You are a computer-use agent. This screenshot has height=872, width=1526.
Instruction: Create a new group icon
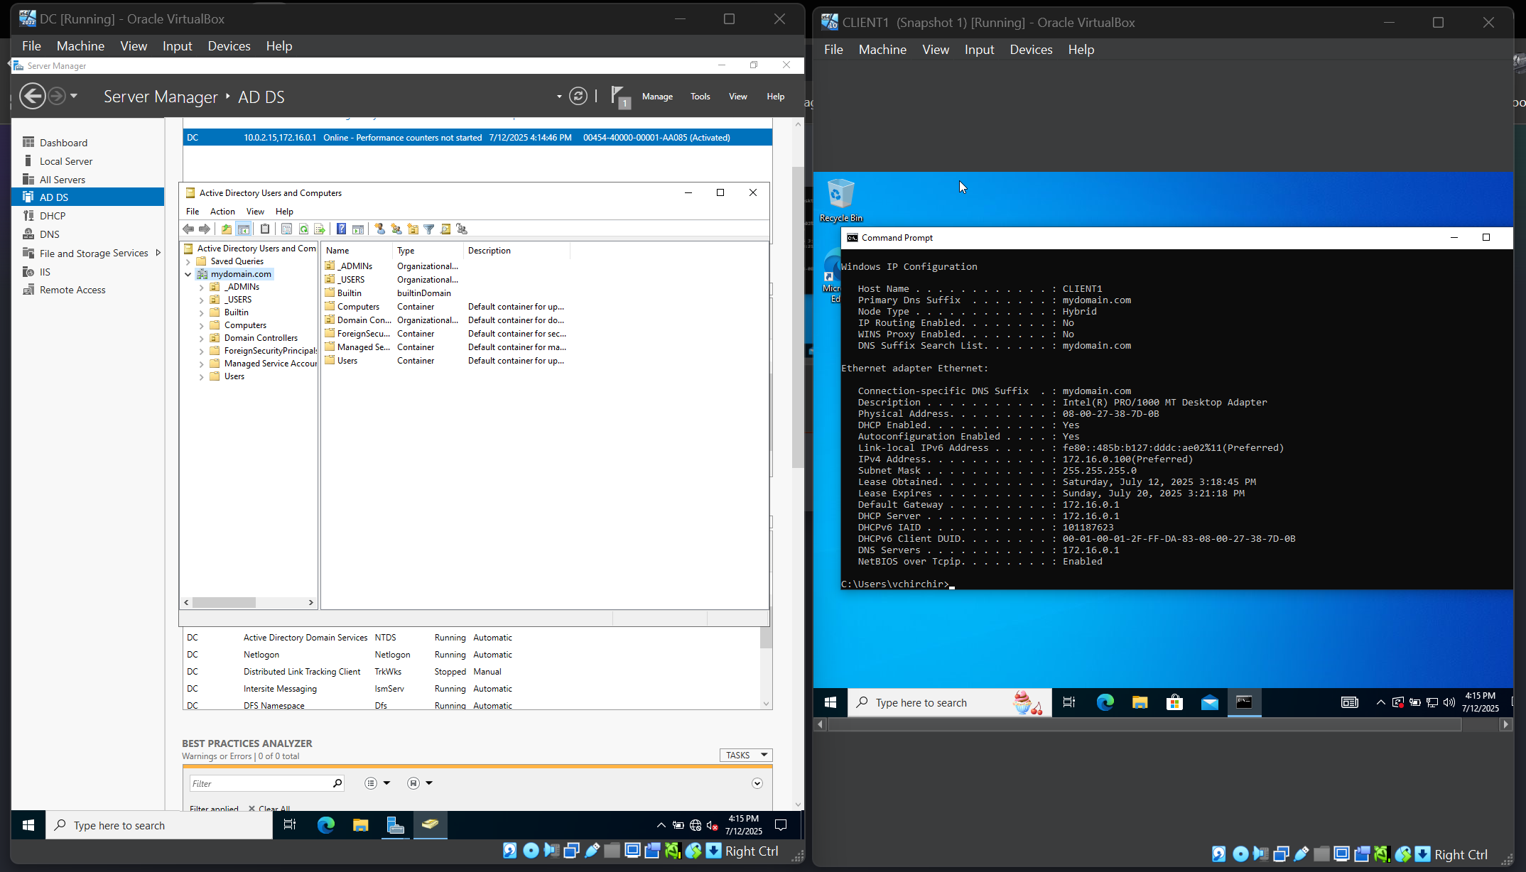(396, 229)
